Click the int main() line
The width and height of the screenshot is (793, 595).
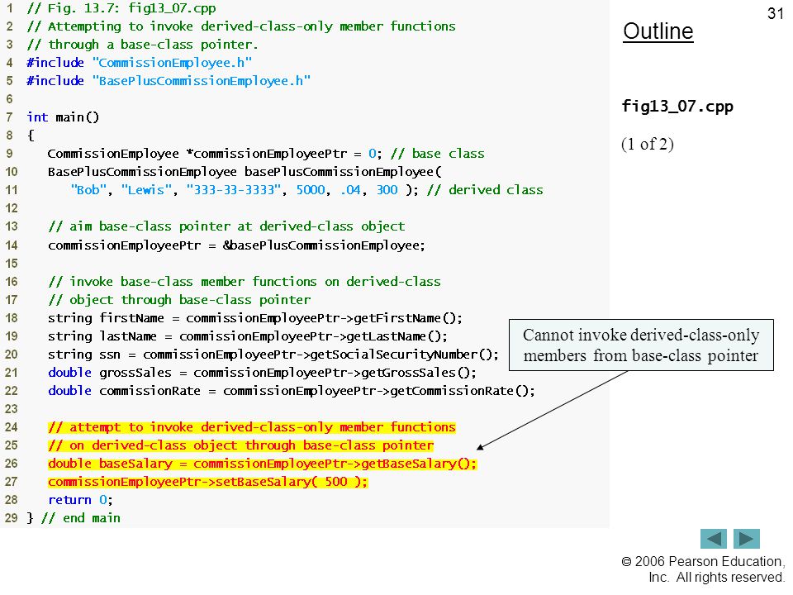[x=63, y=117]
